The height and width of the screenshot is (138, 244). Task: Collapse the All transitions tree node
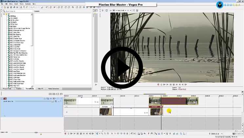(x=4, y=14)
